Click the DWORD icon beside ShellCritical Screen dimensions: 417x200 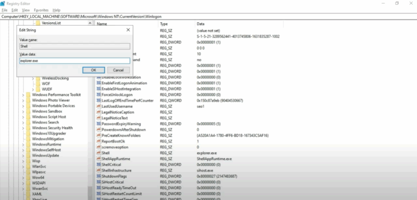pos(99,165)
